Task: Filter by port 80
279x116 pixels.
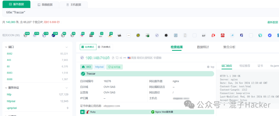Action: click(8, 66)
